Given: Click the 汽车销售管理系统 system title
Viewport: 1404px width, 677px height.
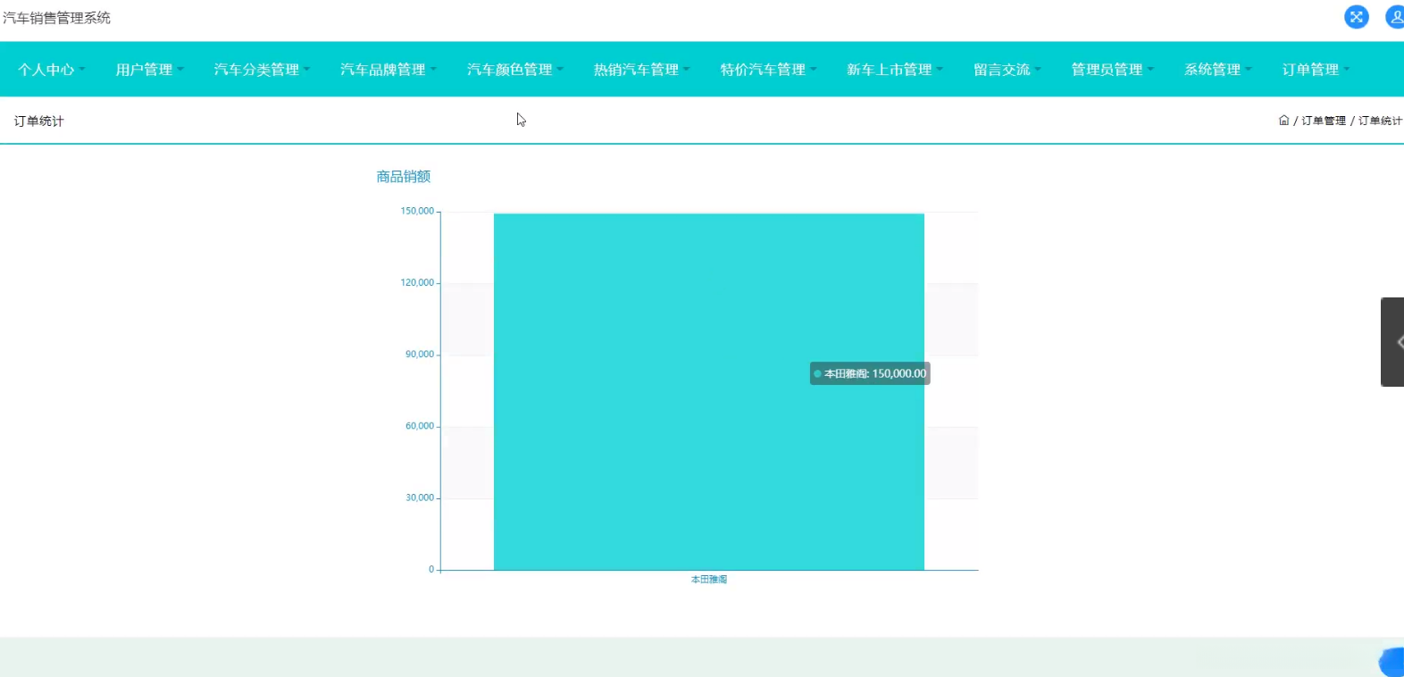Looking at the screenshot, I should [x=57, y=18].
